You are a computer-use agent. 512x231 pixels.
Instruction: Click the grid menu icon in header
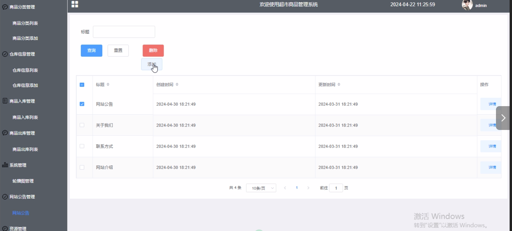pyautogui.click(x=75, y=4)
